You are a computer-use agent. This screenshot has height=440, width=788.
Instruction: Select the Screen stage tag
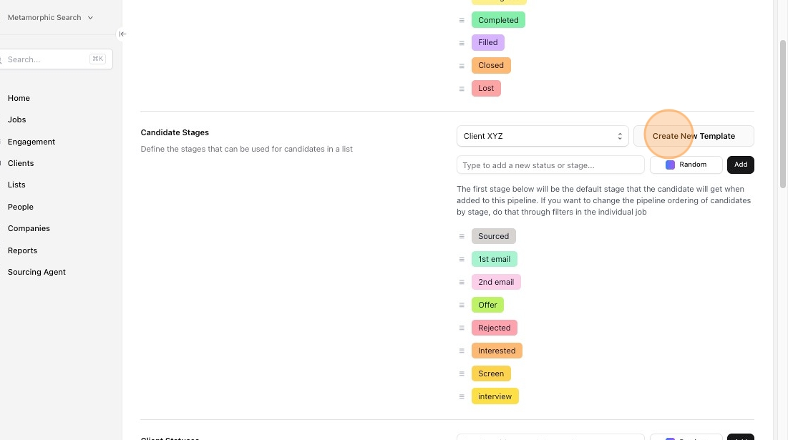(491, 373)
